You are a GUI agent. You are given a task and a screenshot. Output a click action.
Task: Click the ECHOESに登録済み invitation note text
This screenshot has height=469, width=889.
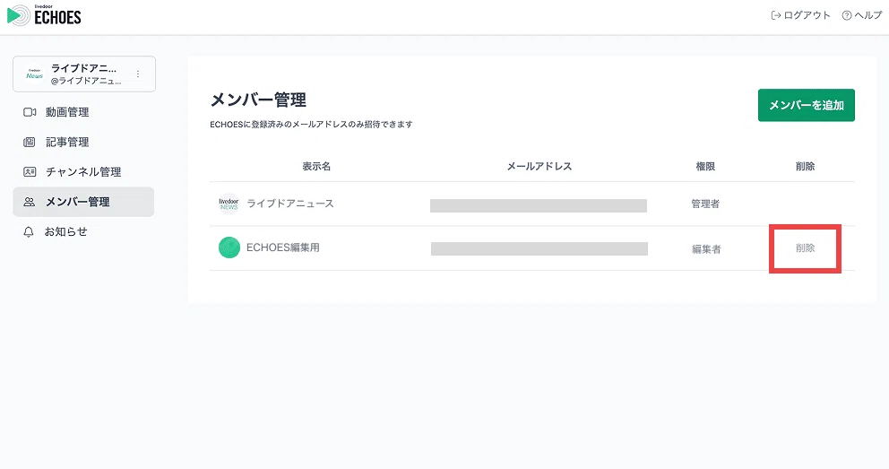[x=311, y=124]
